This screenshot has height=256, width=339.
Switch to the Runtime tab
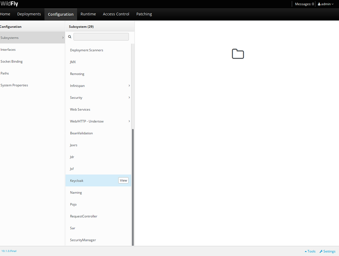(x=88, y=14)
